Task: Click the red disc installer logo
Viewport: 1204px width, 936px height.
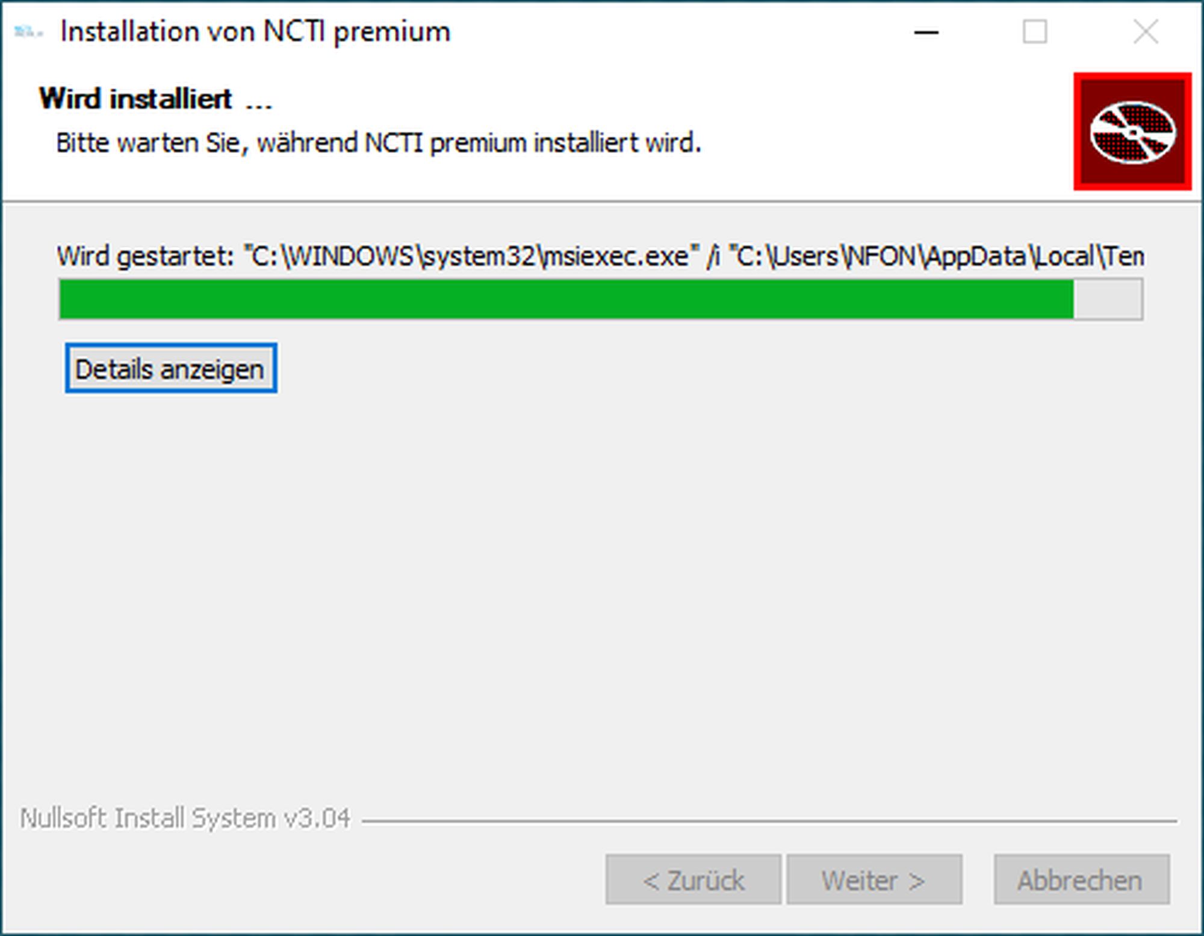Action: pos(1132,132)
